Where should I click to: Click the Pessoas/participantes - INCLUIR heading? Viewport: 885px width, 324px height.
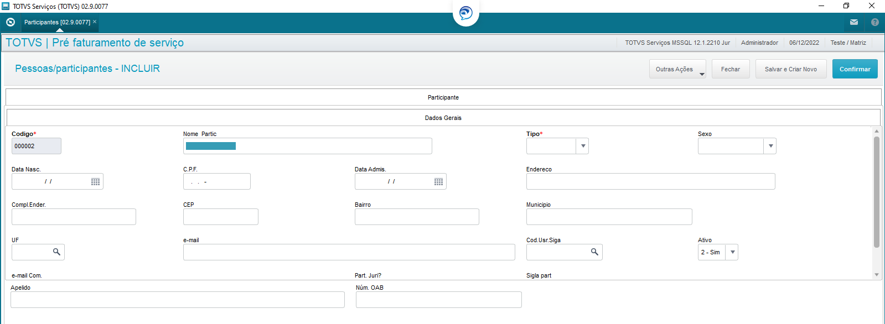[x=87, y=69]
